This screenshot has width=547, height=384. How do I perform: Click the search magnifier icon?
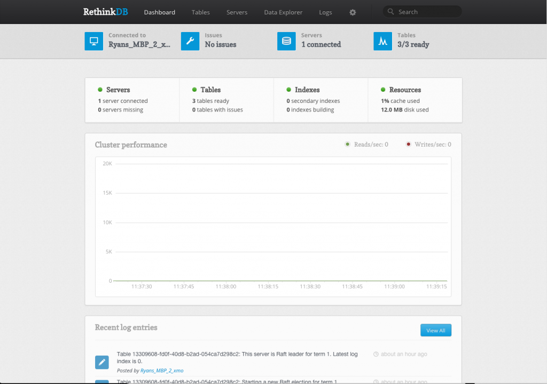(390, 12)
